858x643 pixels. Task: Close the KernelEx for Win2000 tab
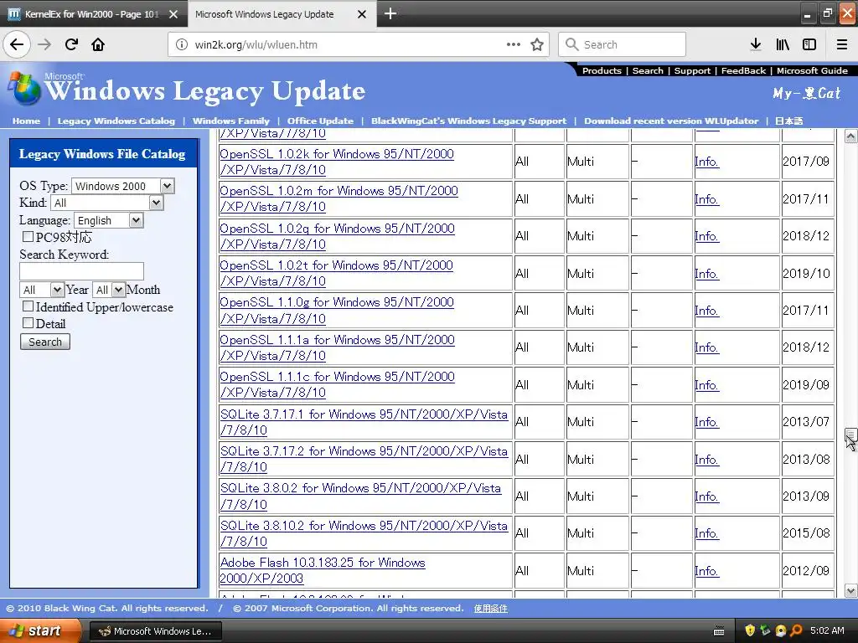click(x=173, y=14)
